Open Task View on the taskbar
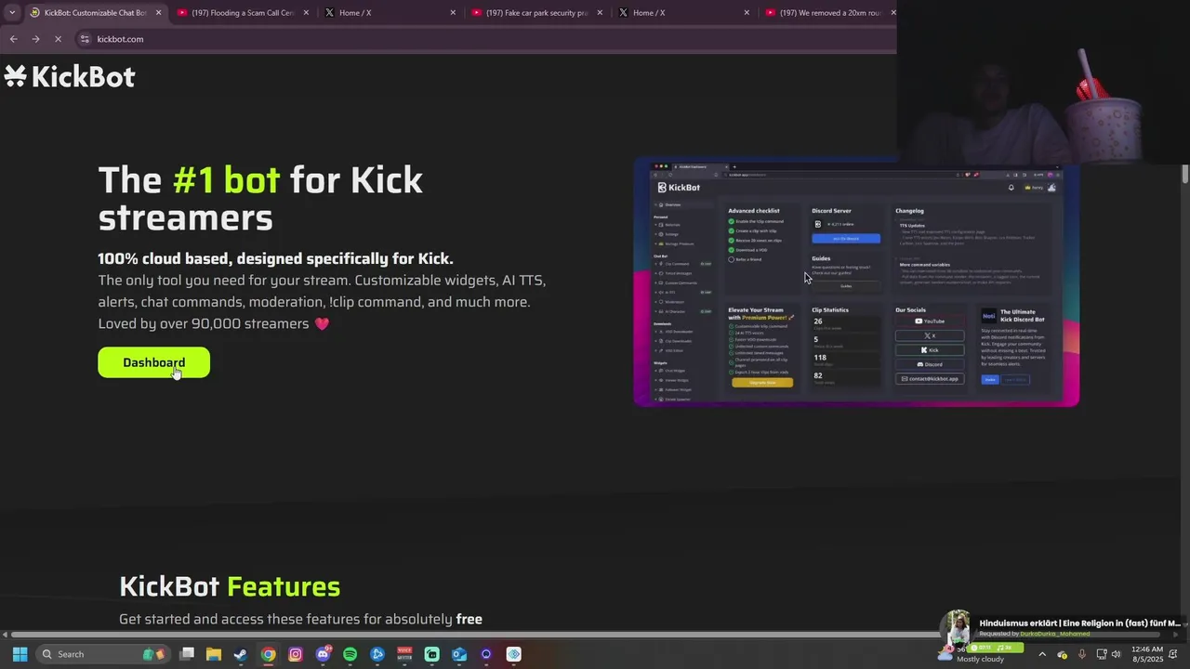 click(x=187, y=654)
